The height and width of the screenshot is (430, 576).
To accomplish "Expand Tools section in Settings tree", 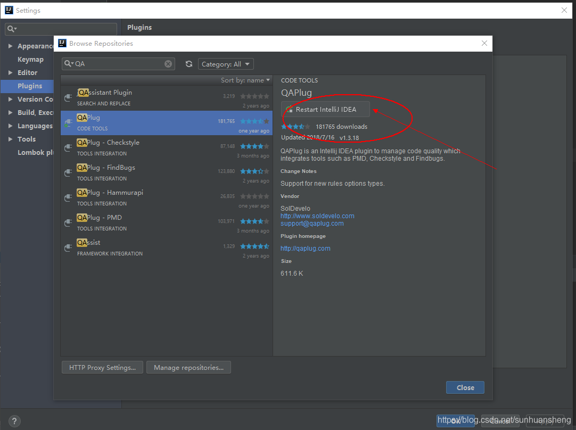I will click(10, 139).
